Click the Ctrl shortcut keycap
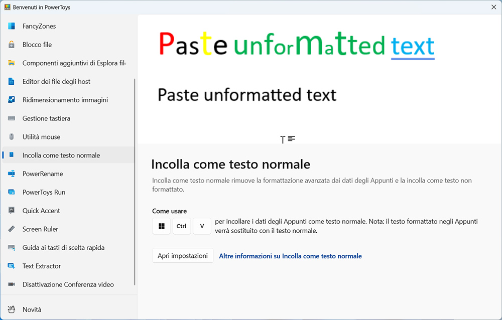The image size is (502, 320). coord(182,226)
